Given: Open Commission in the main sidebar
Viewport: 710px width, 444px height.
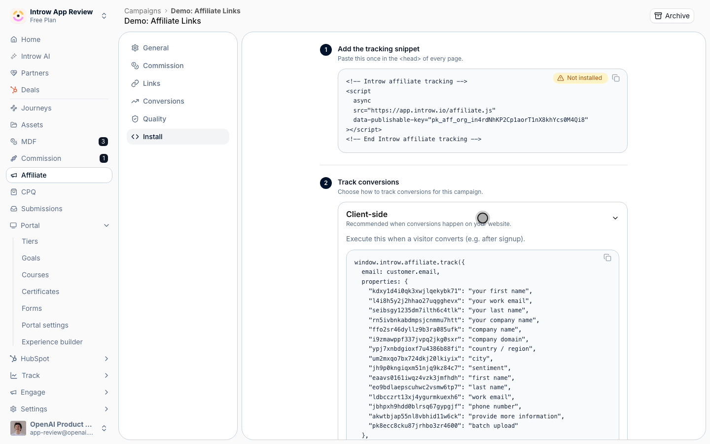Looking at the screenshot, I should [59, 158].
